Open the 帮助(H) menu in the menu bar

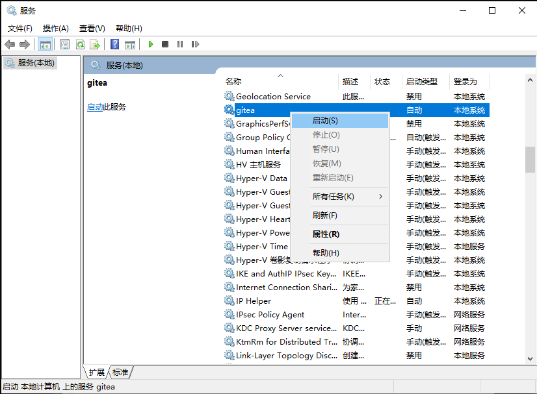[129, 29]
